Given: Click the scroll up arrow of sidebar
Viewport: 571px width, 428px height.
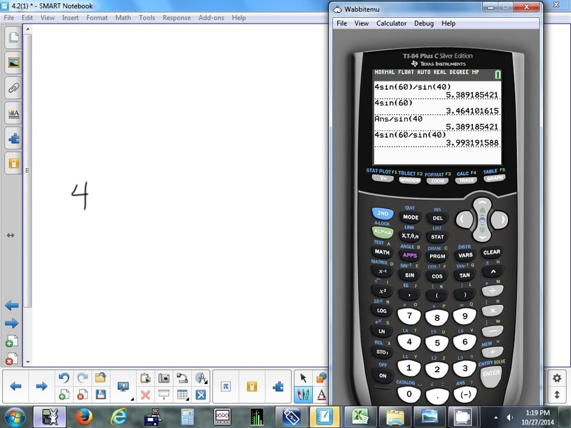Looking at the screenshot, I should tap(28, 29).
